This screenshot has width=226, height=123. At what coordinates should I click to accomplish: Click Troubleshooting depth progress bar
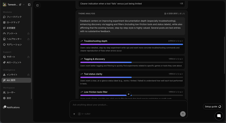coord(132,44)
